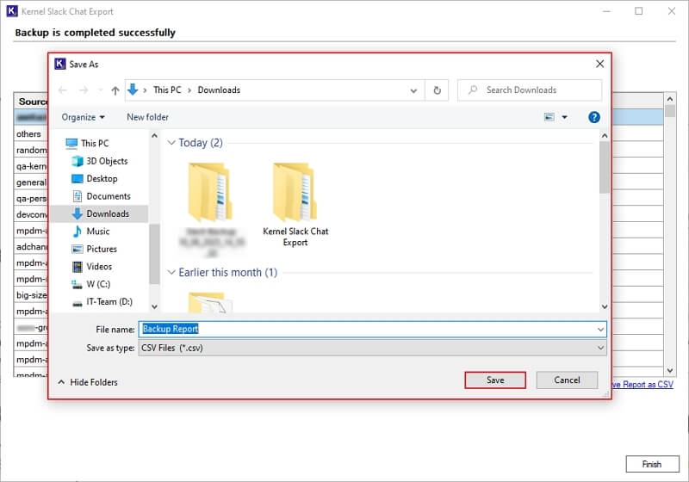Select the Desktop folder in sidebar

(x=101, y=179)
